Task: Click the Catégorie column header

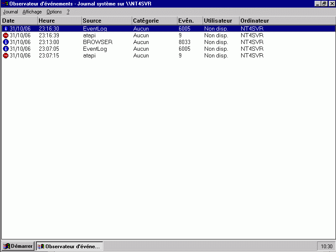Action: [154, 21]
